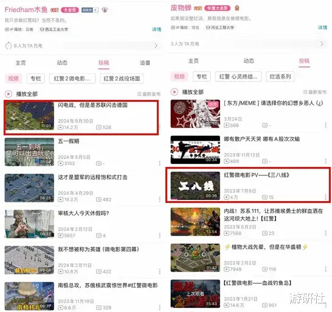Open more options for 审核大人今天休假吗 video
The height and width of the screenshot is (312, 332).
(x=160, y=235)
